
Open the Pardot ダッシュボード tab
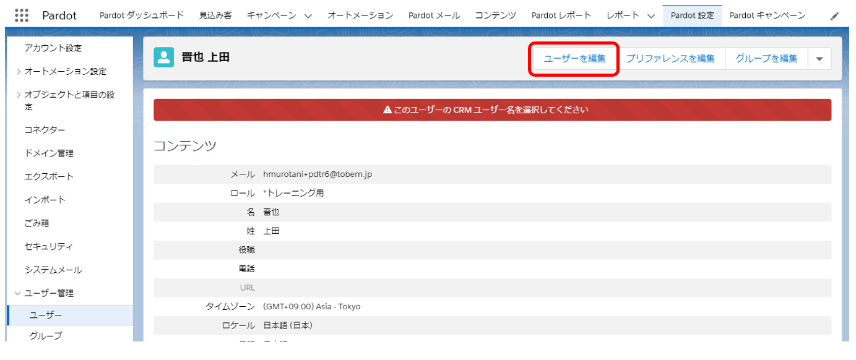(142, 15)
